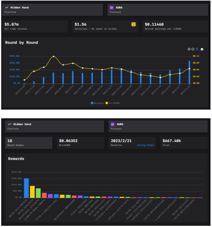Open the yellow question mark help icon
The image size is (212, 227).
click(x=133, y=24)
